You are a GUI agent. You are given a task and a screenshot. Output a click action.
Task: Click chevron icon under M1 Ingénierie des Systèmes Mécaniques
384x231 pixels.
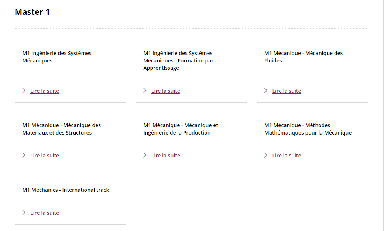click(x=24, y=91)
